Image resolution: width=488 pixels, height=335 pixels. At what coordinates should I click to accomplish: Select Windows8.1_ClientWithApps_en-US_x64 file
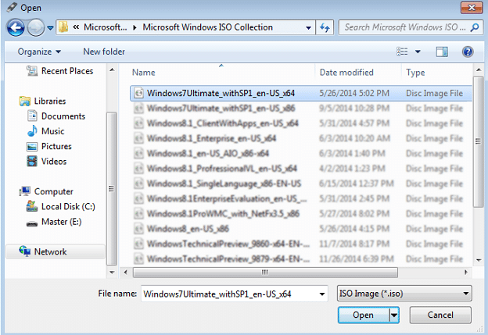click(x=300, y=123)
